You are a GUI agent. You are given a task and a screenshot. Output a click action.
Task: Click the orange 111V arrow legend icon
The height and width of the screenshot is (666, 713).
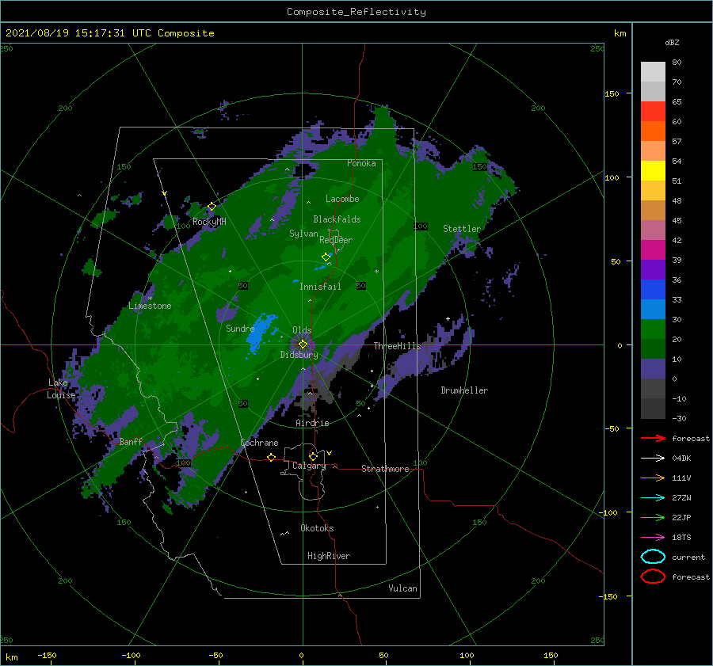click(x=653, y=478)
